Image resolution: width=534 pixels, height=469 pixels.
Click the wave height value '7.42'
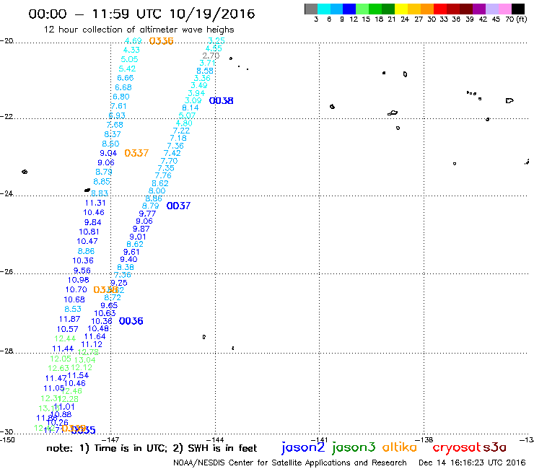click(172, 153)
